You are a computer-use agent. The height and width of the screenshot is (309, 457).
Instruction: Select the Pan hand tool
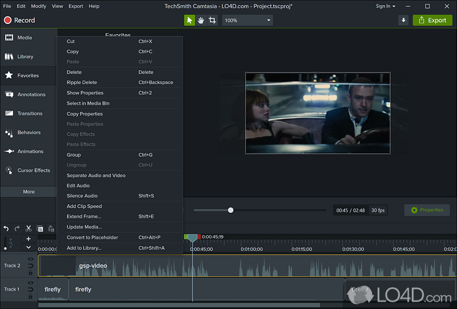pos(201,20)
